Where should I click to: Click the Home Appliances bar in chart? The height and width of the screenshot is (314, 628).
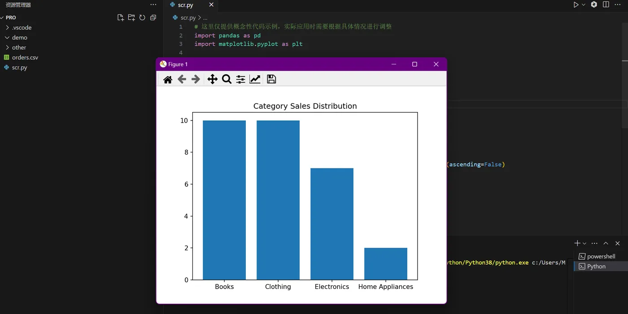tap(386, 264)
